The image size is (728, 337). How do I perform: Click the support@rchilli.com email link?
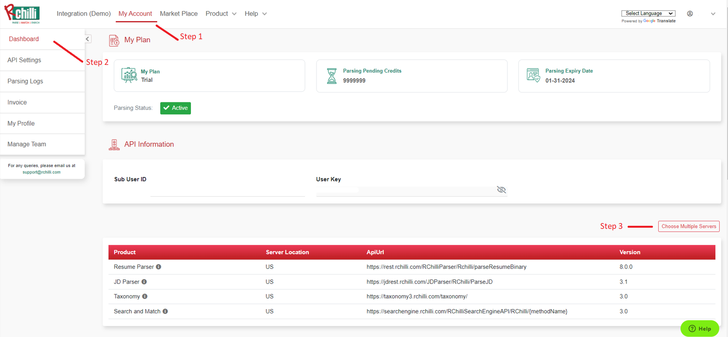(42, 172)
